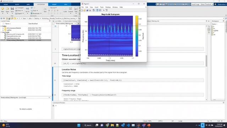The image size is (227, 128).
Task: Open the Normal text style dropdown
Action: (54, 8)
